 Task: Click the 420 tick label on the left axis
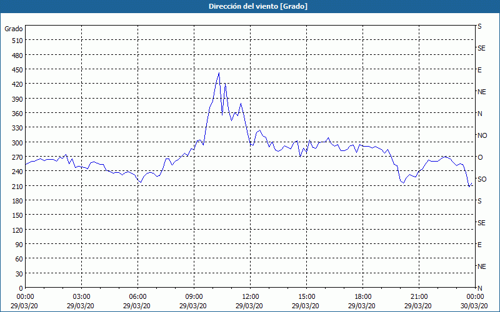click(18, 84)
